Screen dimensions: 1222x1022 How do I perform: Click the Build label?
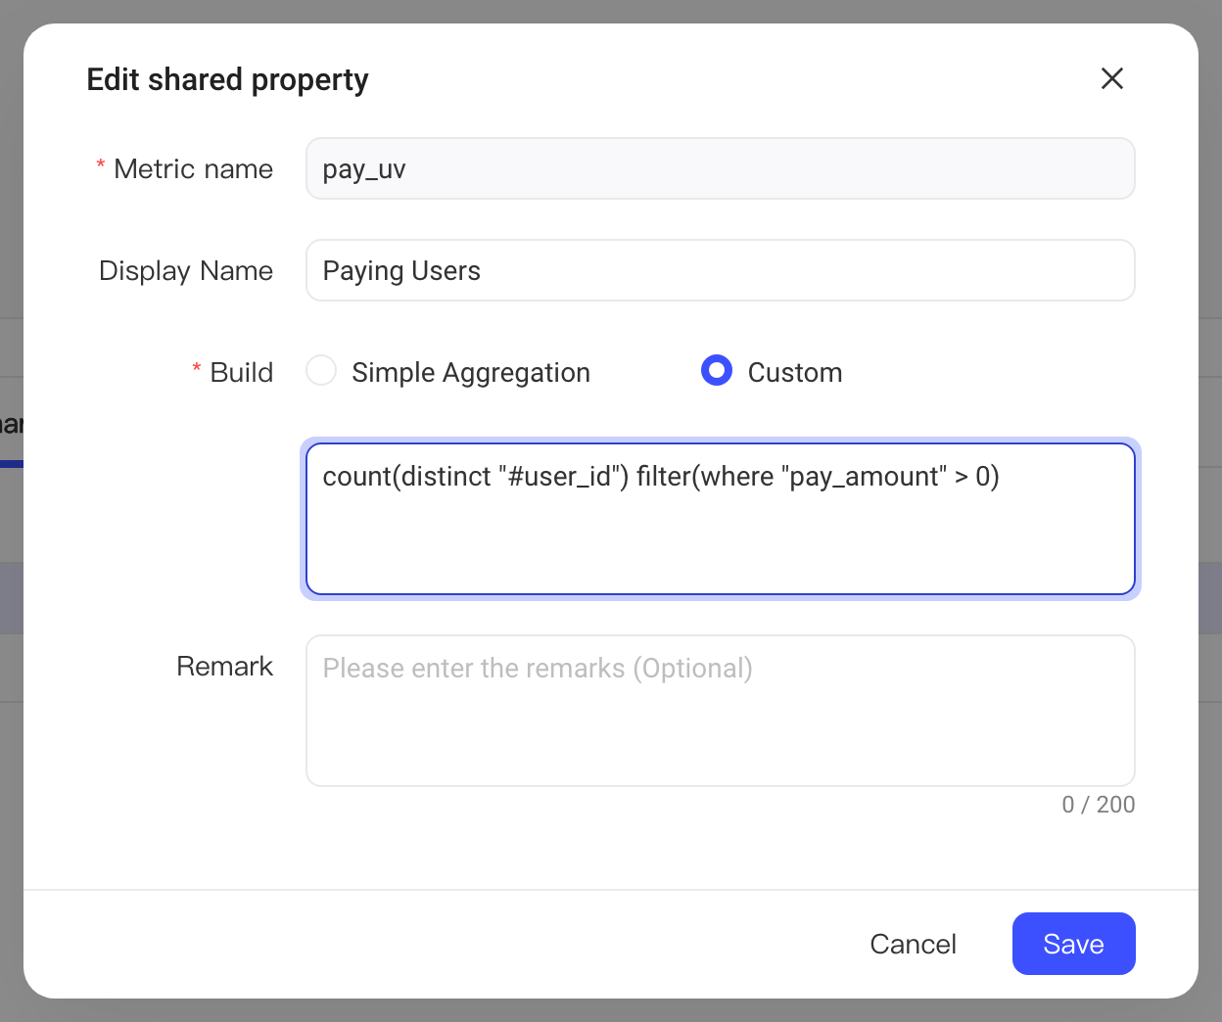242,372
